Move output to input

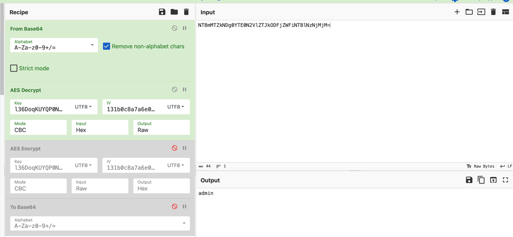click(x=493, y=180)
